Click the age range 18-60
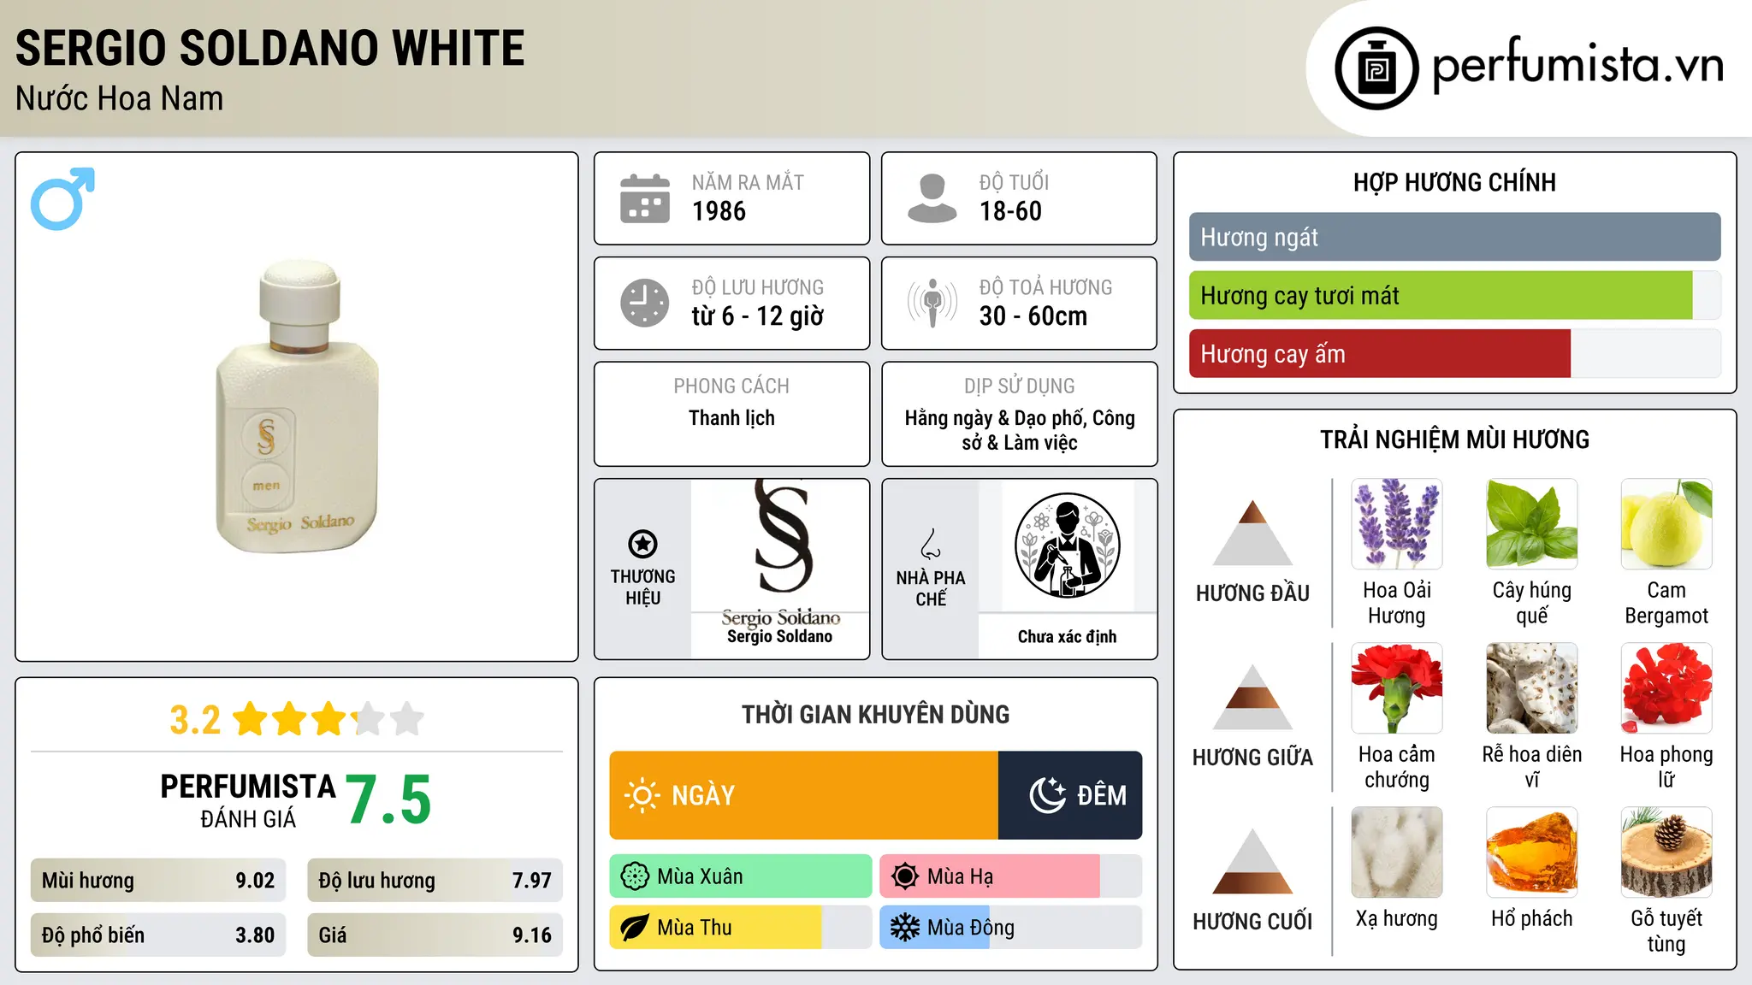 pos(1010,211)
